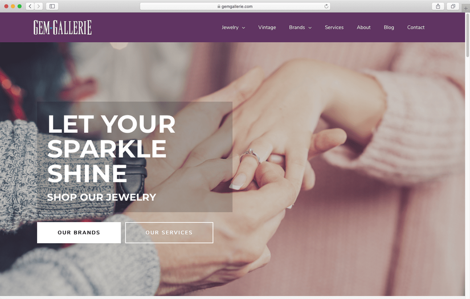Go to the Services nav item
The image size is (470, 299).
pos(334,27)
